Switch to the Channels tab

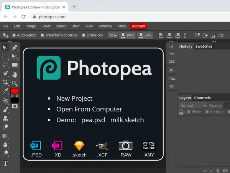[202, 98]
